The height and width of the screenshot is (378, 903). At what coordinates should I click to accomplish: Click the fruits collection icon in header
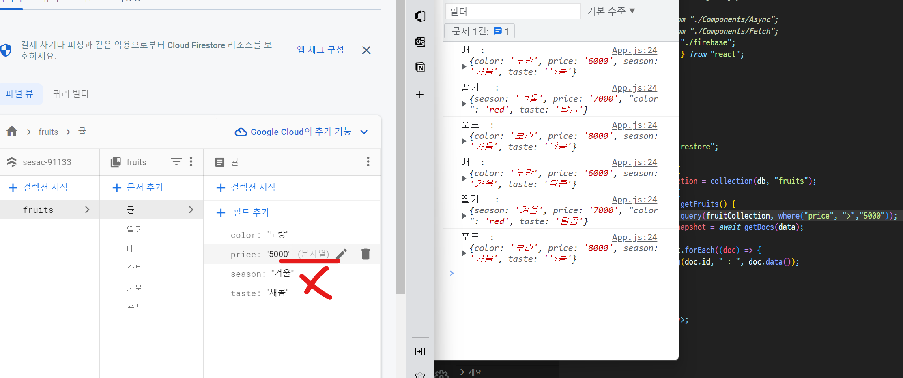pos(116,162)
